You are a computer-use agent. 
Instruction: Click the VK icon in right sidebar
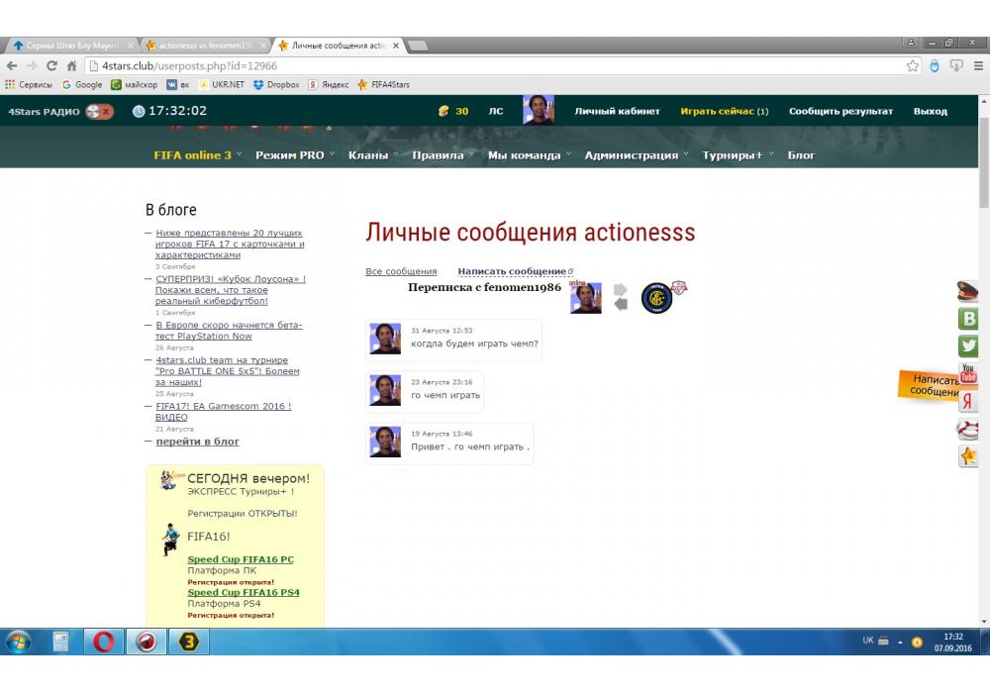pos(968,319)
